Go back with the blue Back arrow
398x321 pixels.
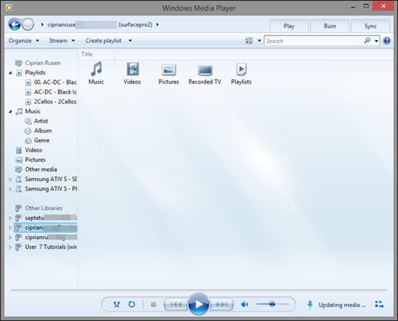tap(15, 25)
